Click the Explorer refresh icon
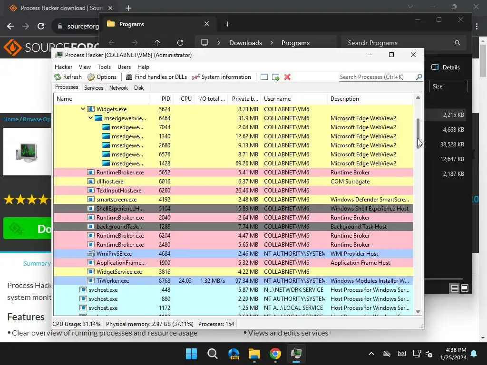 [x=180, y=43]
